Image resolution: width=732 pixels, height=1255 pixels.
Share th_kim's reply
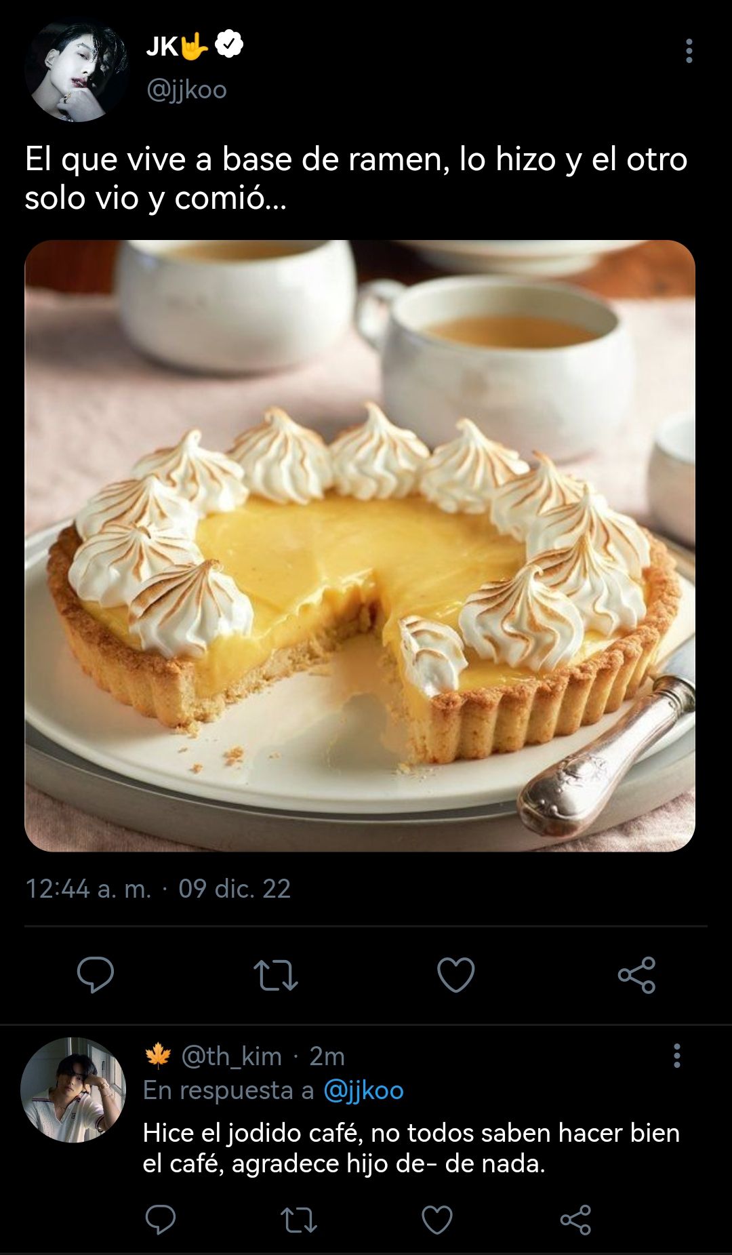[575, 1220]
